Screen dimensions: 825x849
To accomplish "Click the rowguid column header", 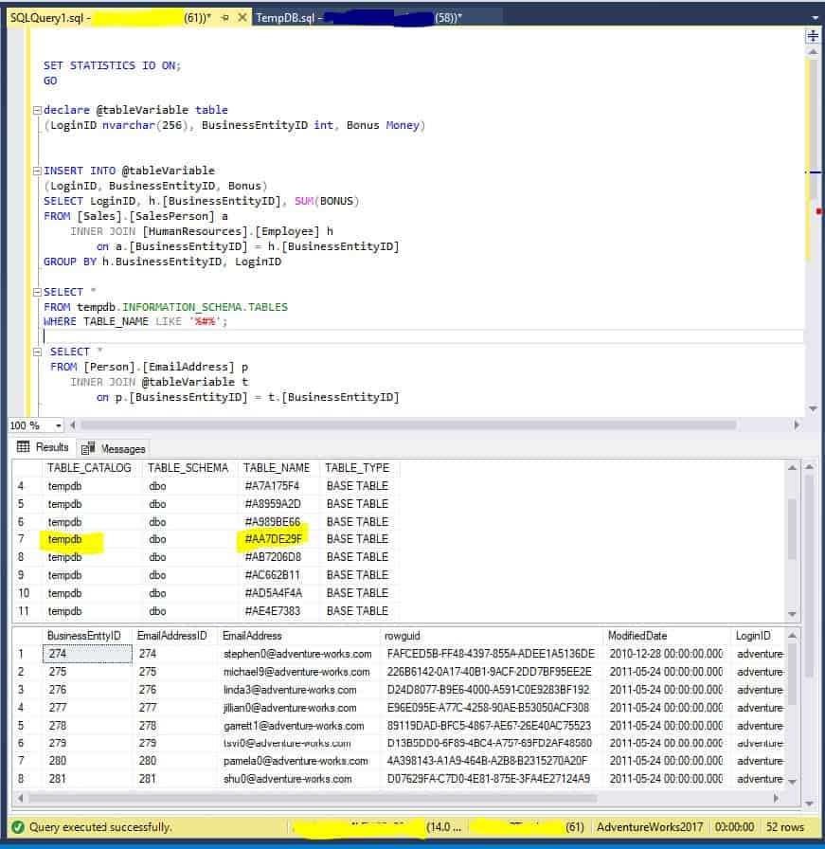I will click(402, 636).
